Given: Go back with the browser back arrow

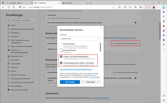Looking at the screenshot, I should pyautogui.click(x=3, y=7).
